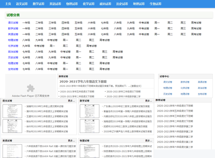Open 化学试卷 in the top navigation bar
The width and height of the screenshot is (215, 158).
click(x=89, y=4)
